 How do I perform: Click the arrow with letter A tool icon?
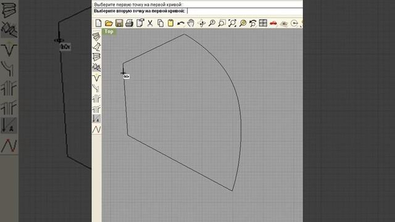pyautogui.click(x=96, y=118)
